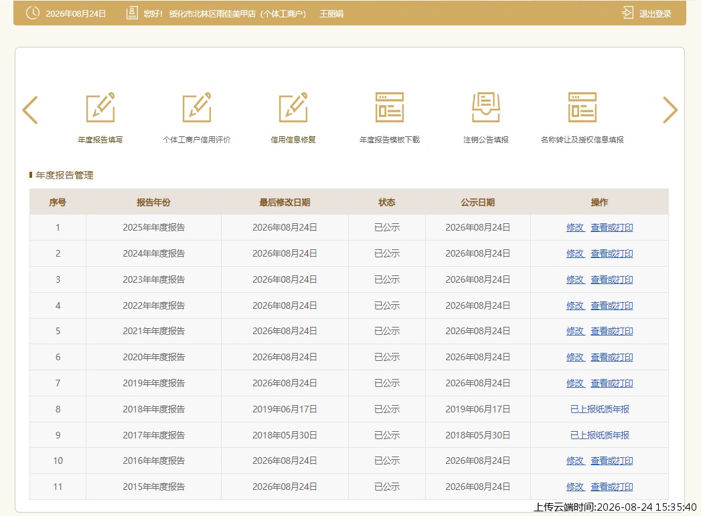Select the 注销公告填报 label text
The width and height of the screenshot is (701, 516).
[x=486, y=140]
